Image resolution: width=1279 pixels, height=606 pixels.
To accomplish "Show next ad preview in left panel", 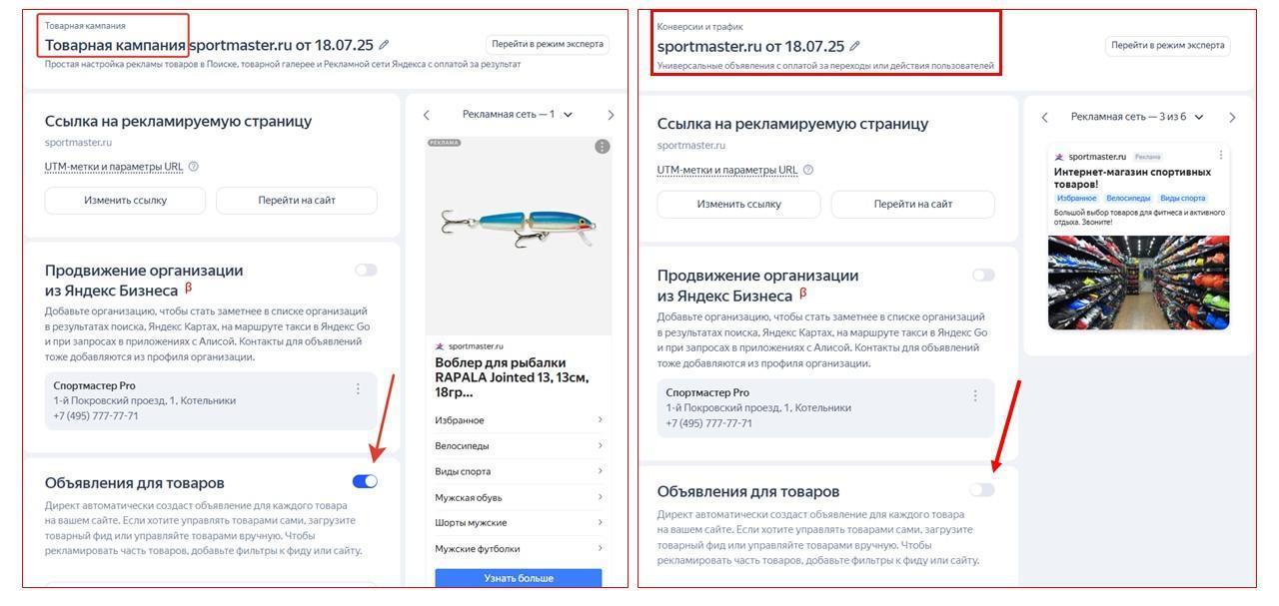I will 611,115.
